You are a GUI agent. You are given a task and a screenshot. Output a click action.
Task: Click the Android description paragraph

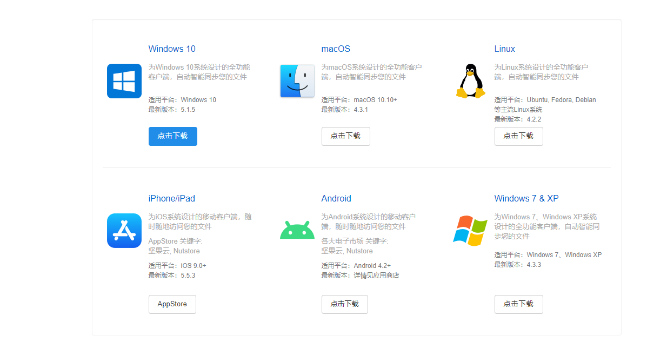click(x=369, y=221)
